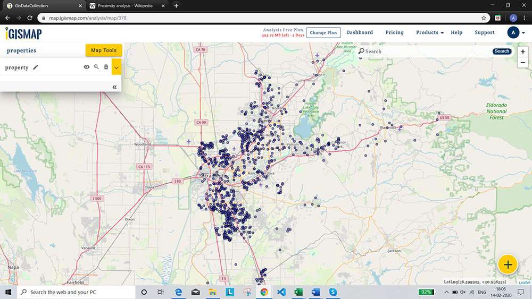The width and height of the screenshot is (532, 299).
Task: Open the Support page
Action: coord(485,32)
